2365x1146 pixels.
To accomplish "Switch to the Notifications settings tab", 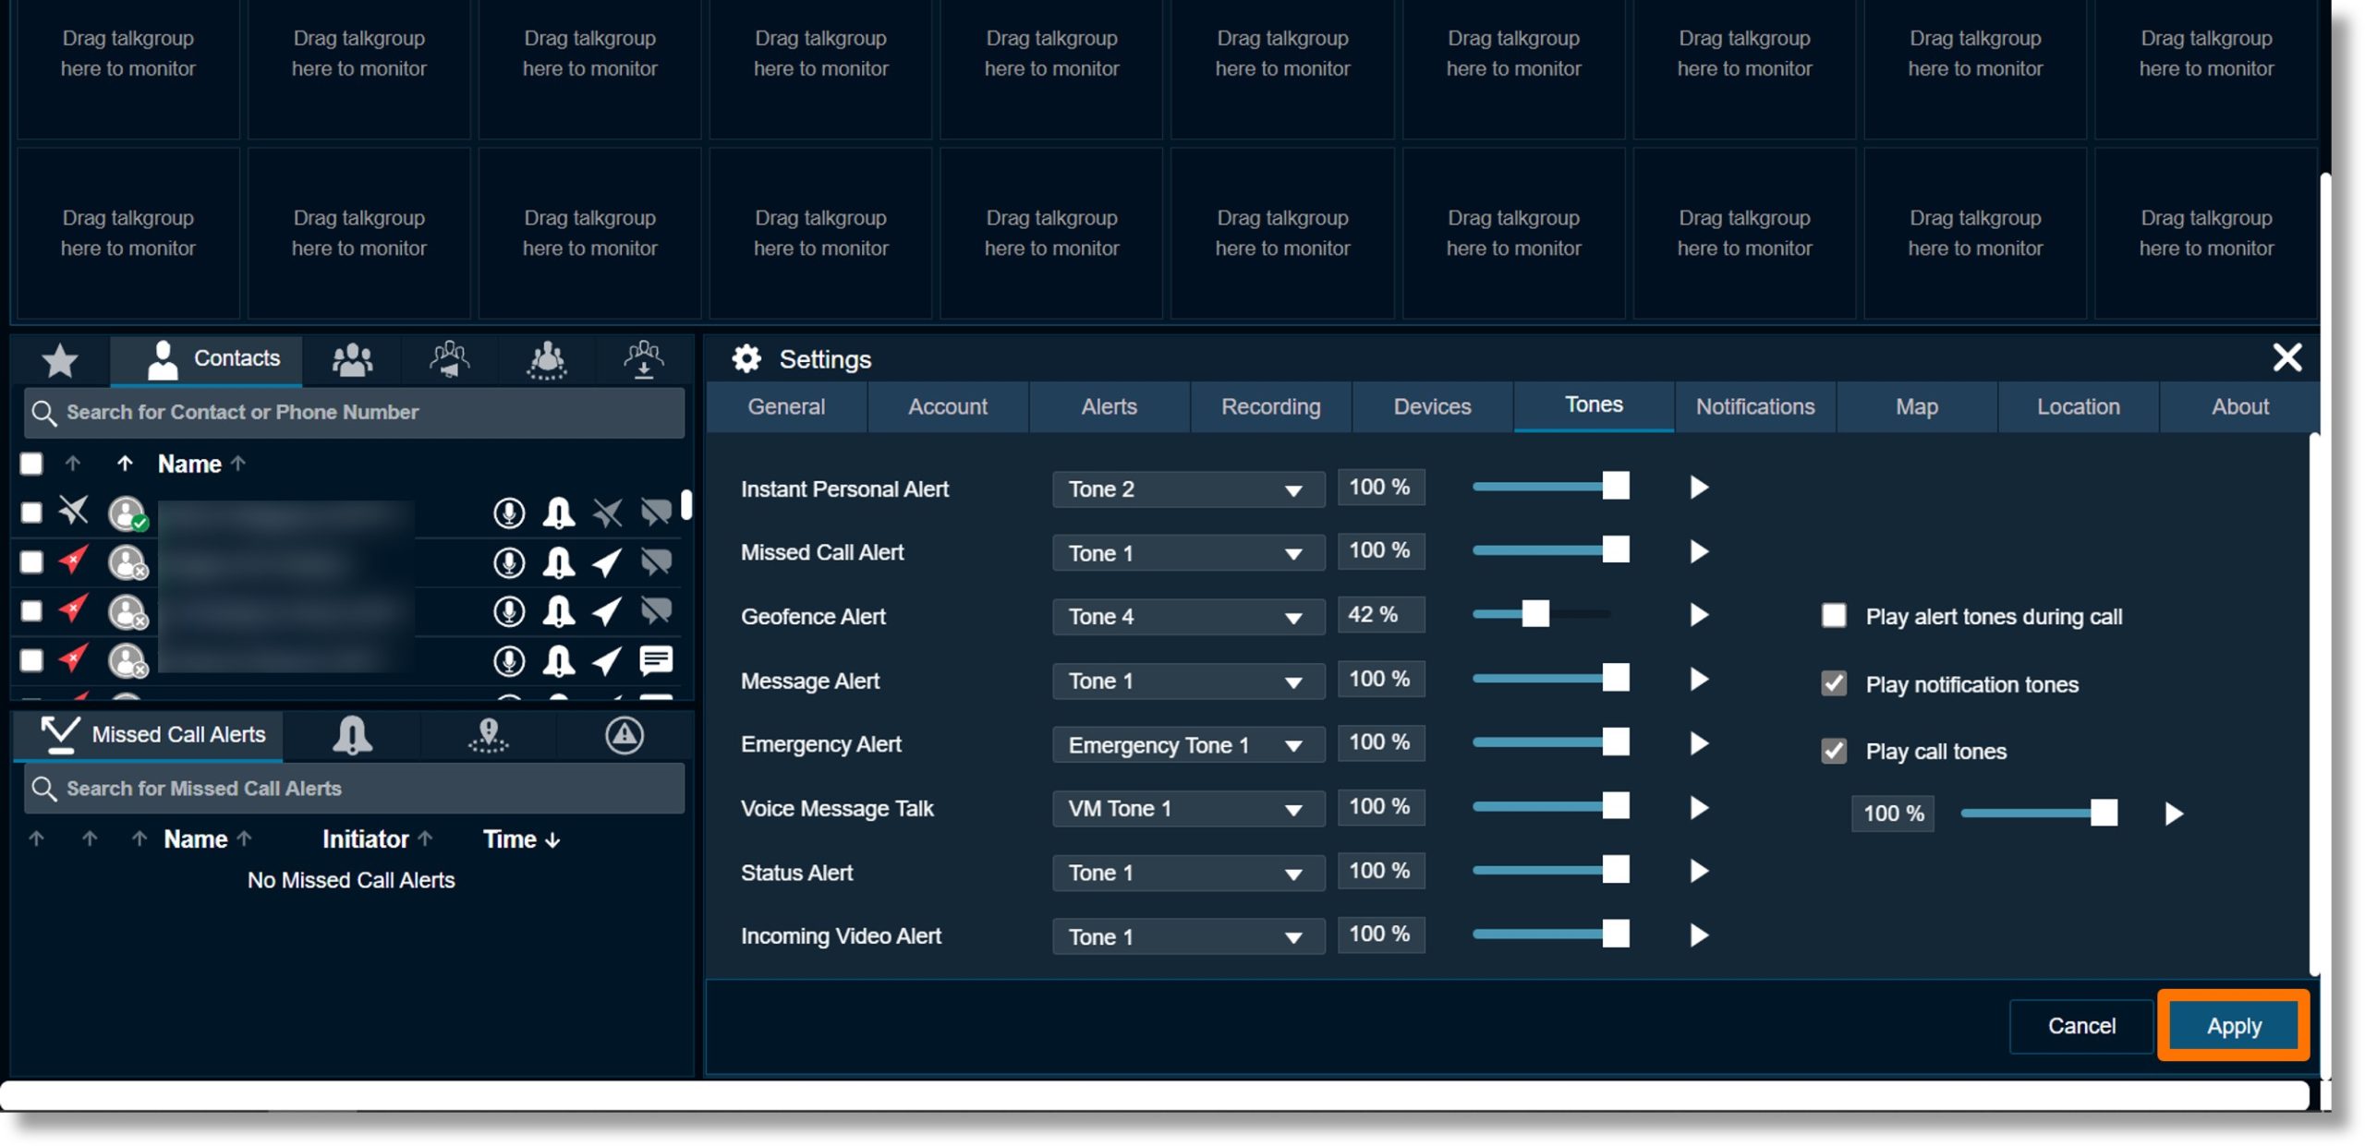I will (x=1755, y=407).
